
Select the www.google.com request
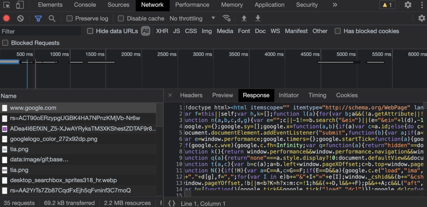tap(78, 108)
